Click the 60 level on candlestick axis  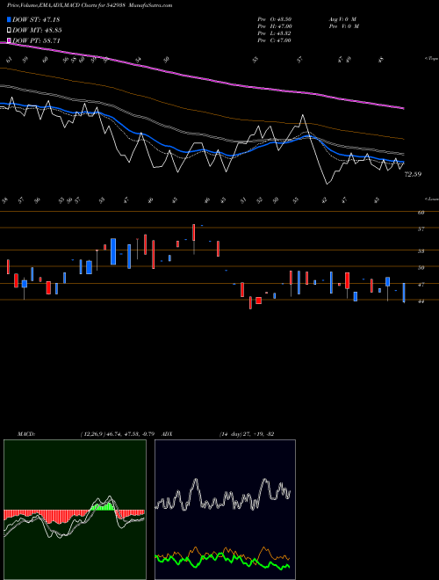421,213
